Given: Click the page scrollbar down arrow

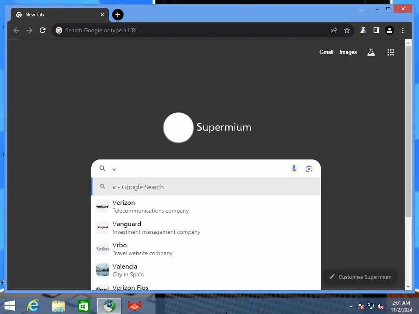Looking at the screenshot, I should click(x=408, y=287).
